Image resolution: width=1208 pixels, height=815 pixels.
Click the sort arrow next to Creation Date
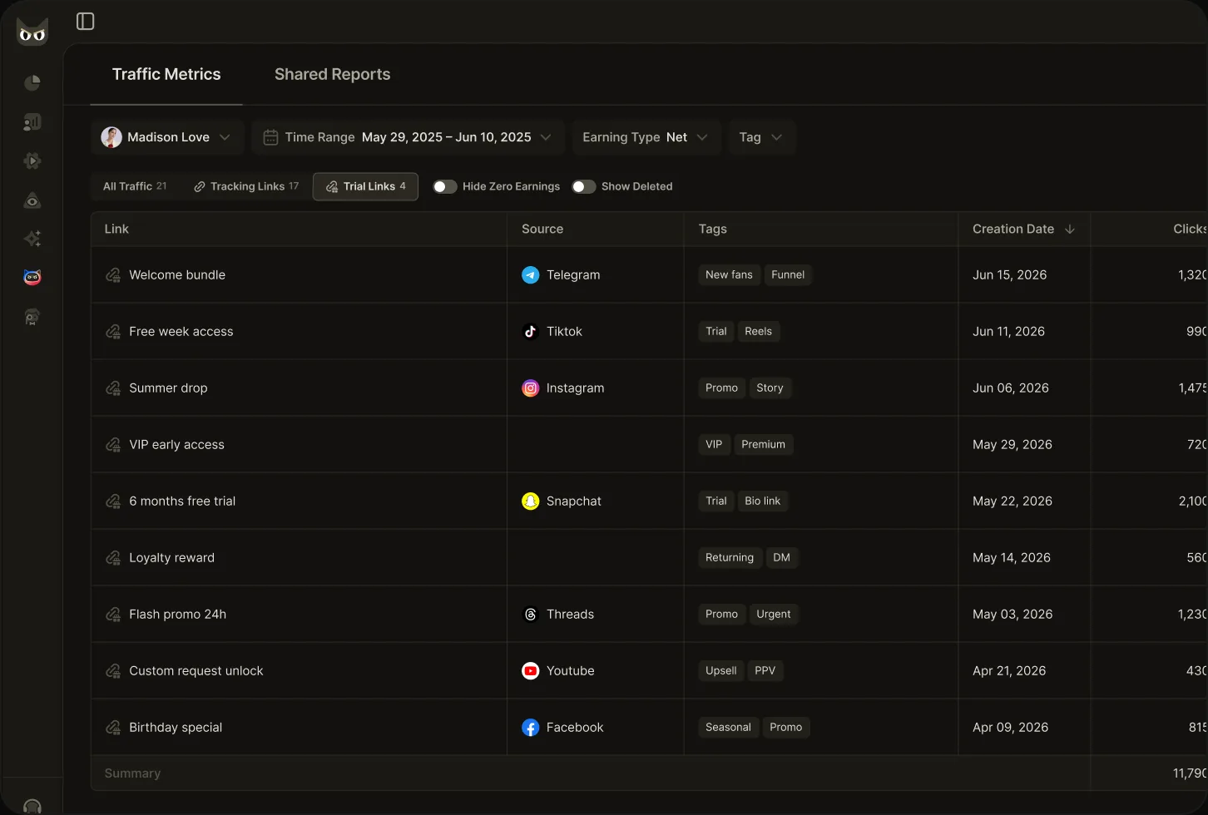(x=1070, y=229)
